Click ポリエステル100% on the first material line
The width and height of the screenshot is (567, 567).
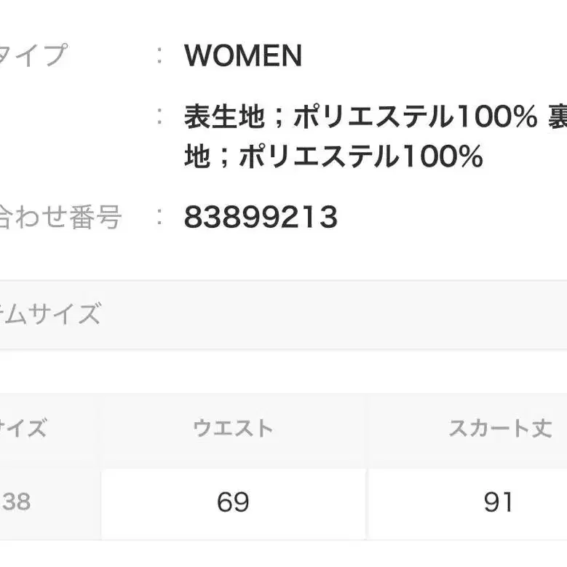pyautogui.click(x=415, y=116)
